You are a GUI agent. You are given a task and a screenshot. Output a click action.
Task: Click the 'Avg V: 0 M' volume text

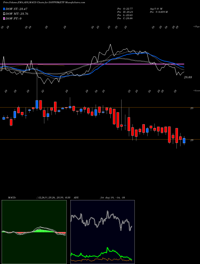point(156,8)
